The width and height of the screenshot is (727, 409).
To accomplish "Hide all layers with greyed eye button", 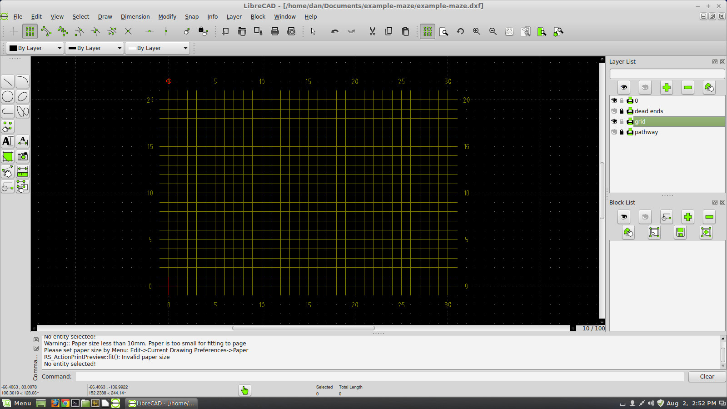I will click(645, 87).
